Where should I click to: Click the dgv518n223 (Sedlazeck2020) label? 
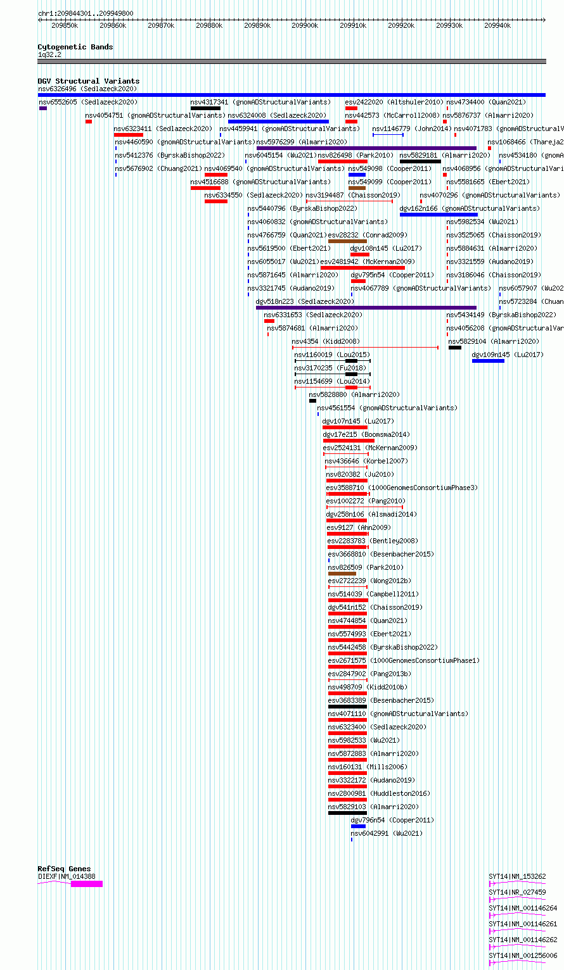tap(305, 301)
